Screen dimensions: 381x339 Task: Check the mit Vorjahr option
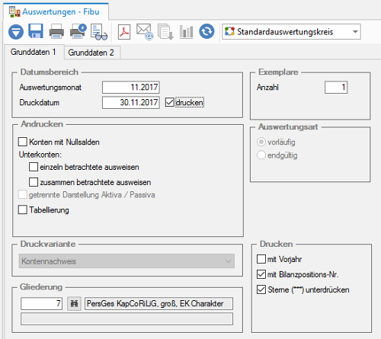[x=261, y=259]
